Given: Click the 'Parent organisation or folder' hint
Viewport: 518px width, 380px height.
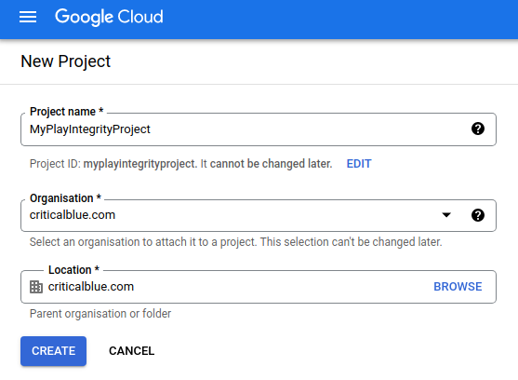Looking at the screenshot, I should (x=100, y=314).
